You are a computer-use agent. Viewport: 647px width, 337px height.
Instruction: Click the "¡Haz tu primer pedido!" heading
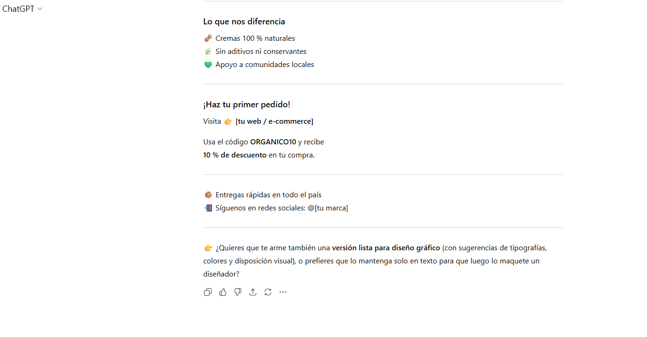(x=247, y=105)
